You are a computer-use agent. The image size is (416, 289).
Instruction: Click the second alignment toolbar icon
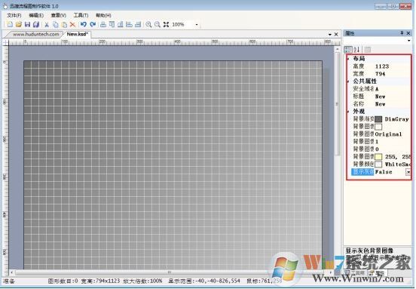click(112, 25)
